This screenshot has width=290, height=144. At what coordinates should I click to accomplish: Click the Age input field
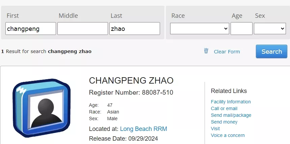[241, 29]
